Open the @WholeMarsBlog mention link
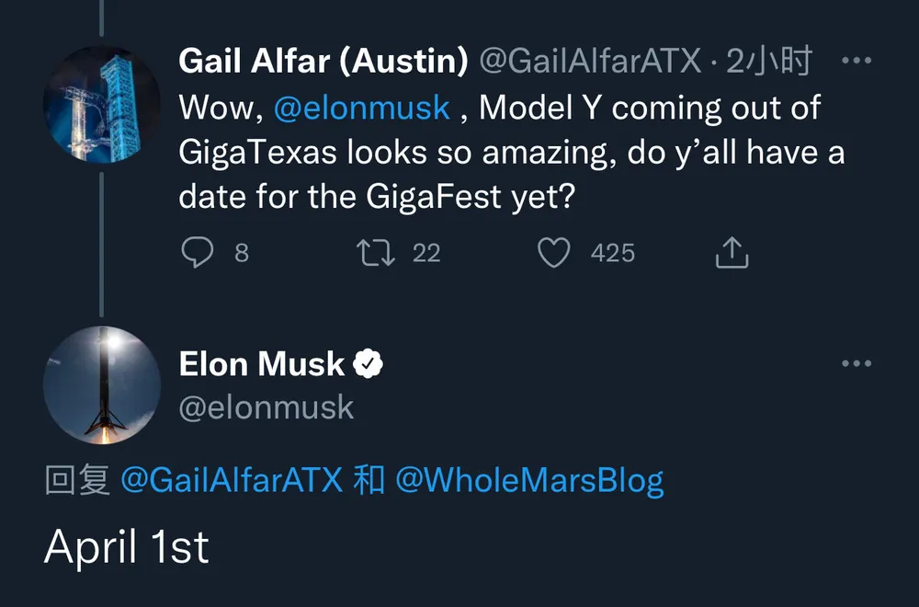The height and width of the screenshot is (607, 919). 530,480
